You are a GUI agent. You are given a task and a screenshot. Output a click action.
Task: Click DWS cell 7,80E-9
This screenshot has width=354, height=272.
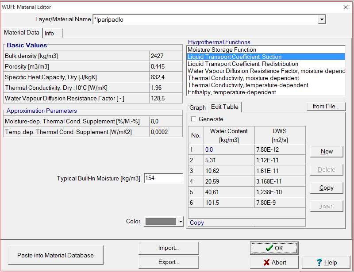(x=280, y=203)
